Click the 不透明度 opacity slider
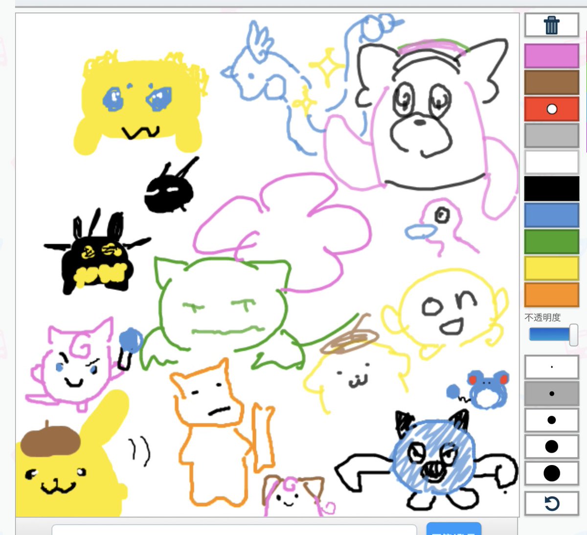587x535 pixels. pos(553,335)
